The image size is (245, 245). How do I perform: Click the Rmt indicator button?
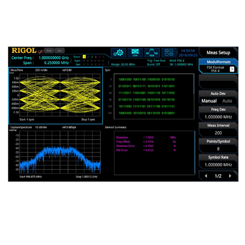[x=49, y=50]
